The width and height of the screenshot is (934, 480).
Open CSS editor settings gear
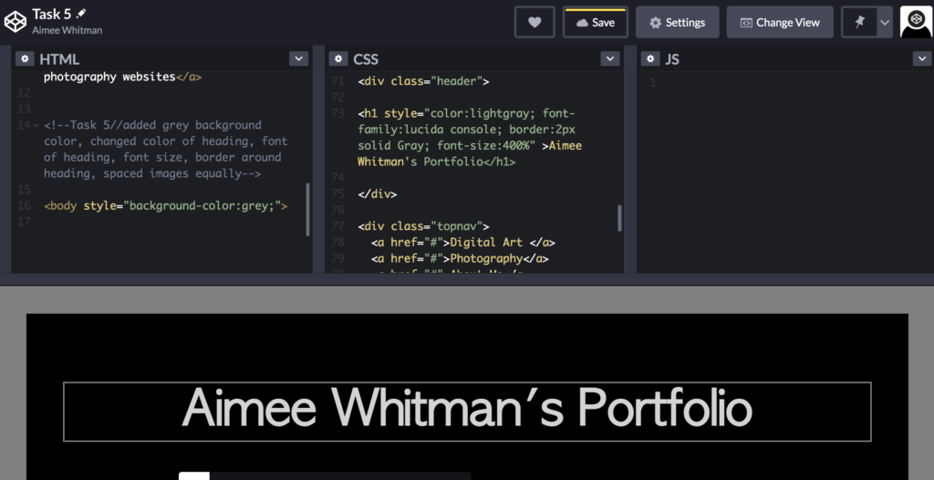click(338, 58)
